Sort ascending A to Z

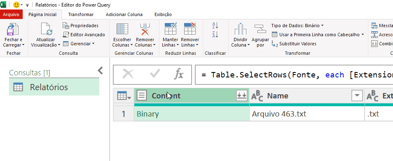[x=215, y=25]
